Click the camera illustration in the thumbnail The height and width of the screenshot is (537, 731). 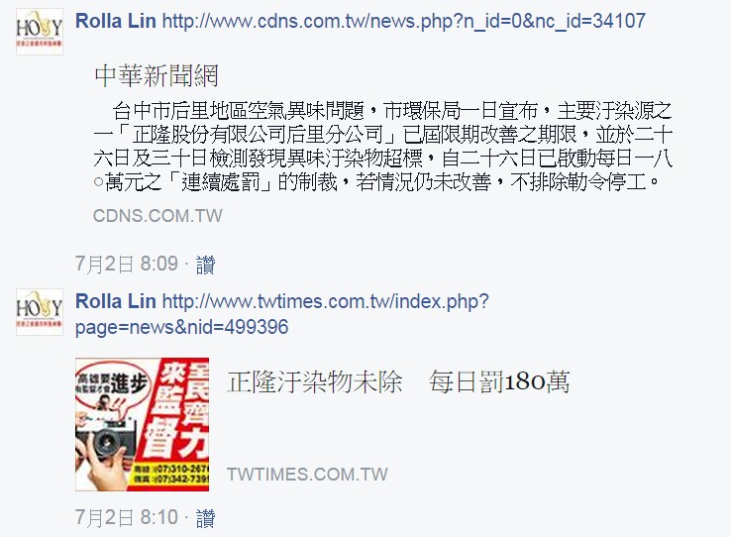[106, 438]
